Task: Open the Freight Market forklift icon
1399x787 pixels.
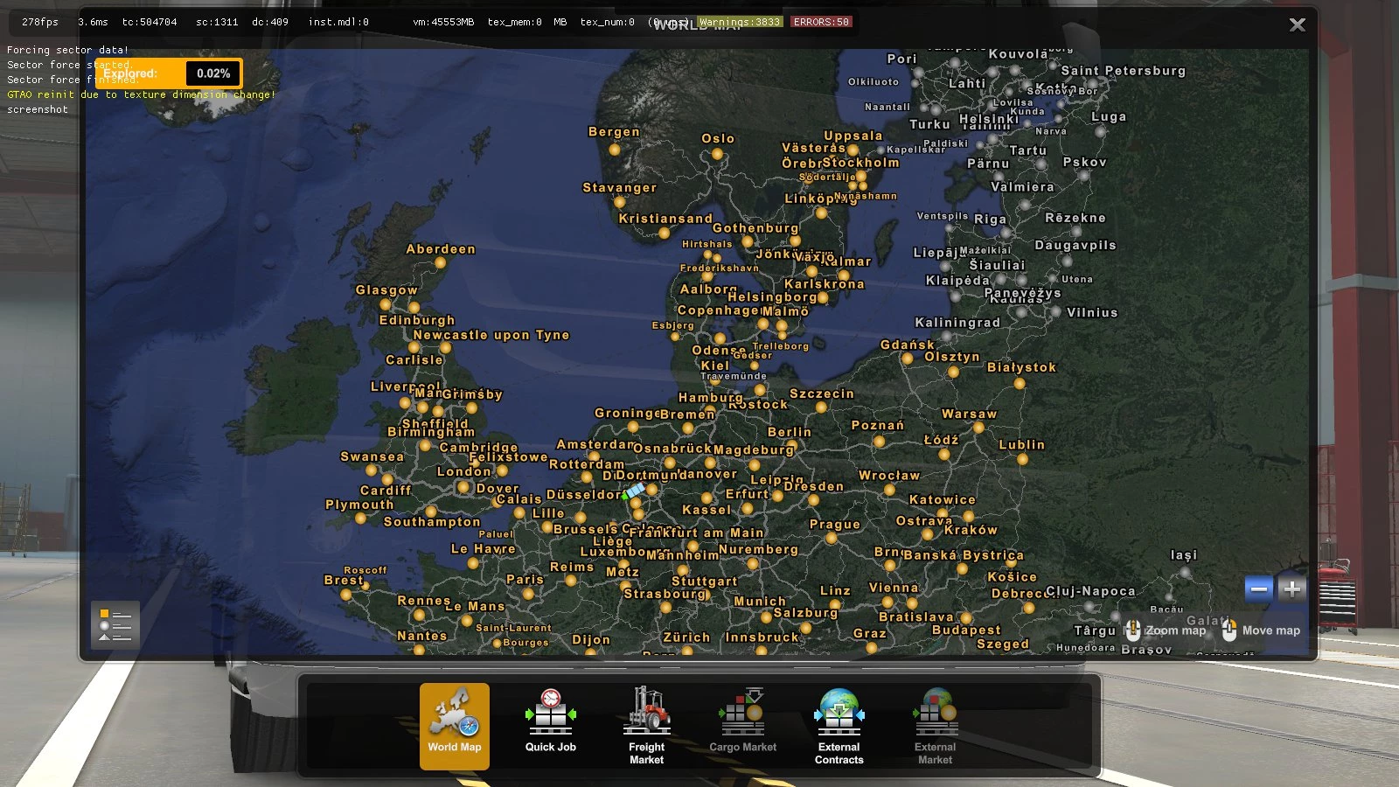Action: 646,710
